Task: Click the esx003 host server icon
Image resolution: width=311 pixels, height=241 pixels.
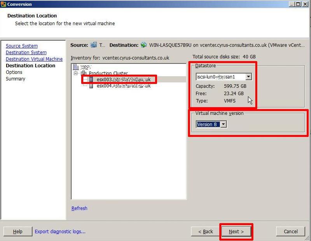Action: (91, 79)
